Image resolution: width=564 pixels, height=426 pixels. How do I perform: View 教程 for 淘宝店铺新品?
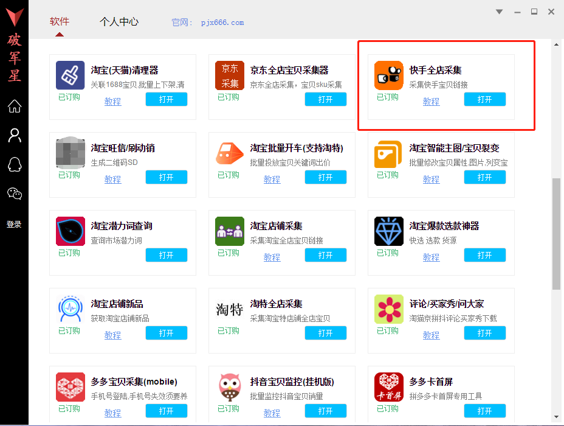(x=112, y=335)
